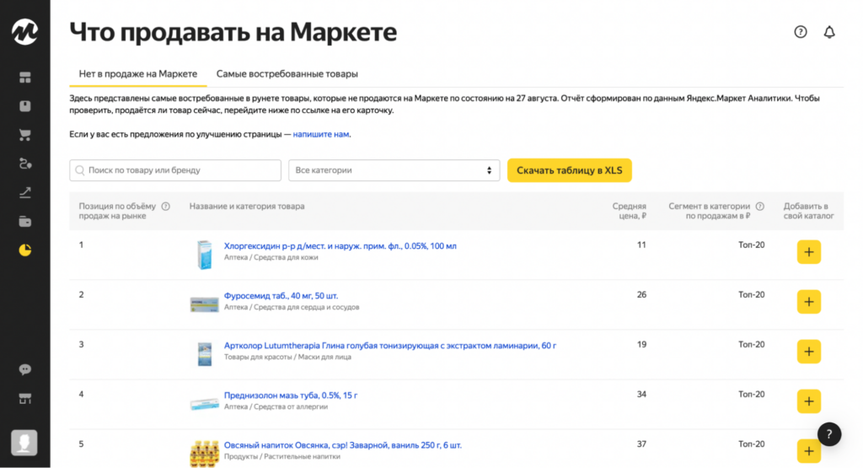Click the wallet icon in sidebar
This screenshot has height=468, width=863.
pos(25,222)
